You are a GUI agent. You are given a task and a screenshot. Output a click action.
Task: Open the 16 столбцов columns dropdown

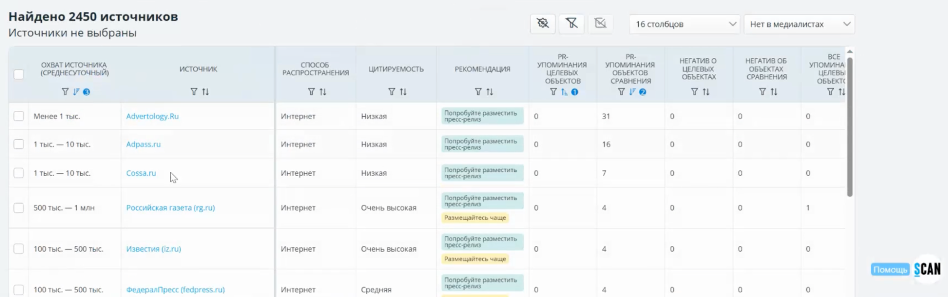pyautogui.click(x=685, y=24)
